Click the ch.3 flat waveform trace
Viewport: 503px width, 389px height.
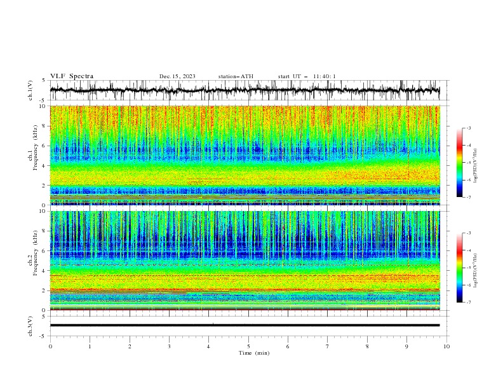pos(245,325)
